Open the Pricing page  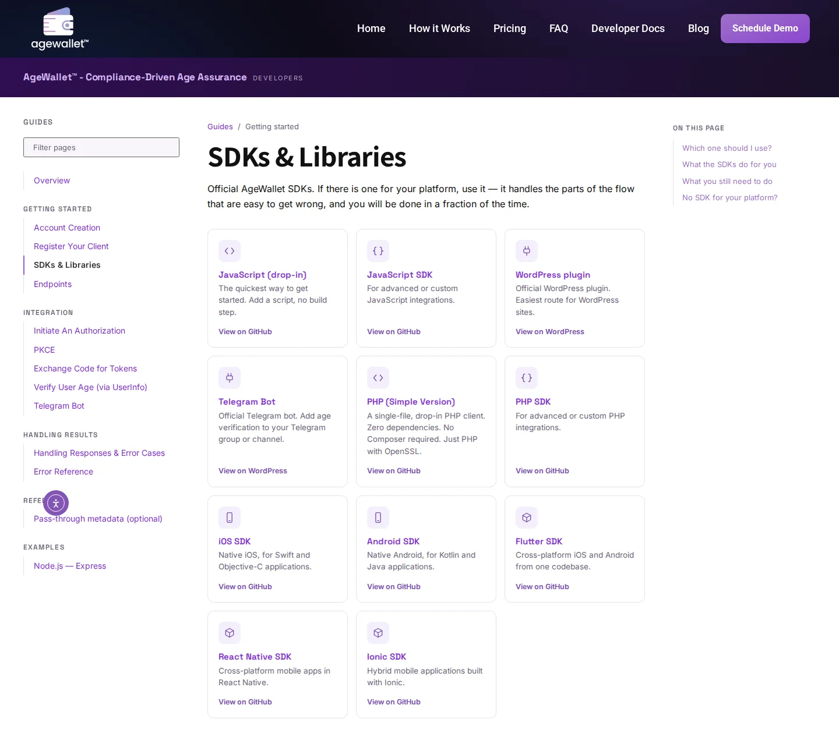tap(510, 29)
